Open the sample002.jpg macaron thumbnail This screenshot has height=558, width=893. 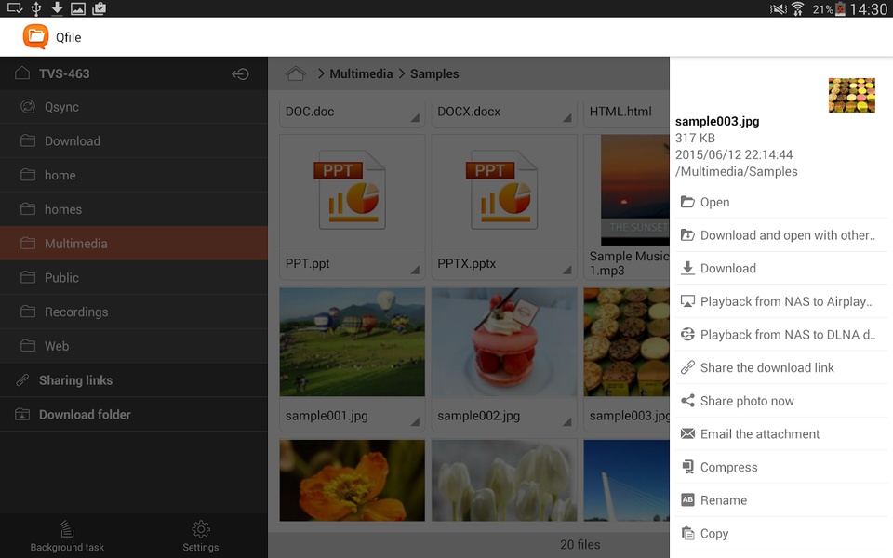coord(504,341)
